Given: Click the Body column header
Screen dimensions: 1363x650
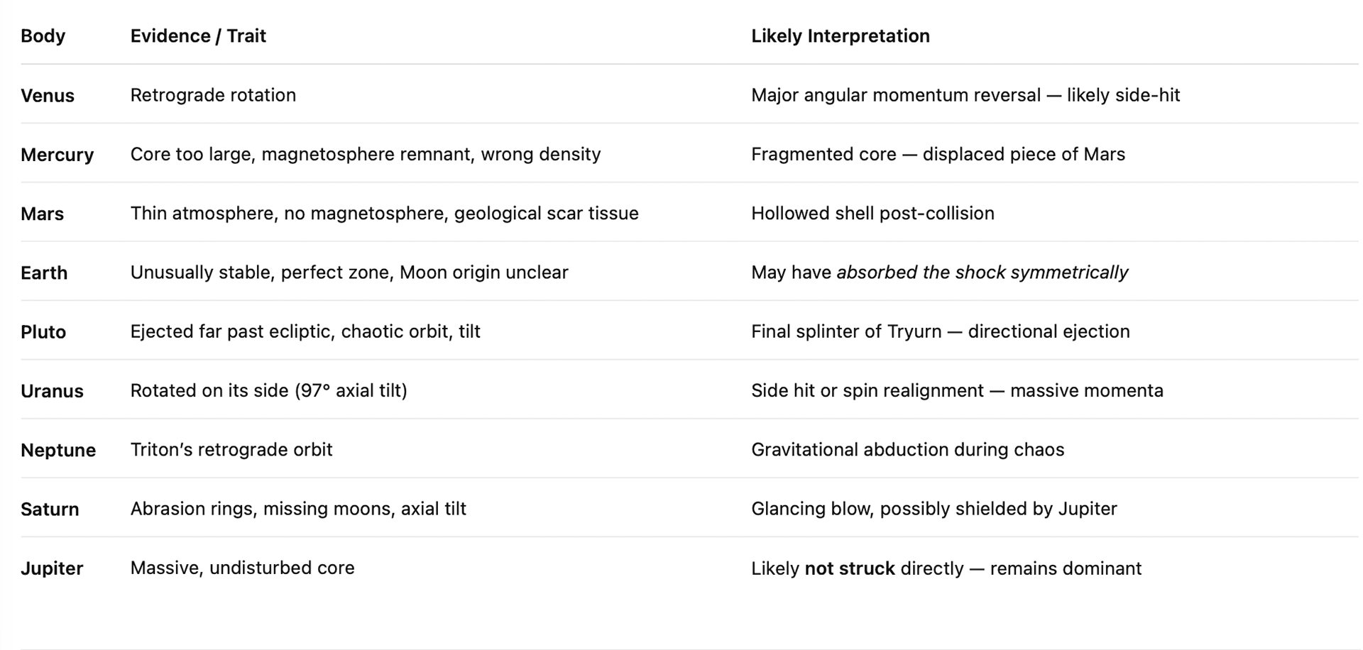Looking at the screenshot, I should pos(43,35).
